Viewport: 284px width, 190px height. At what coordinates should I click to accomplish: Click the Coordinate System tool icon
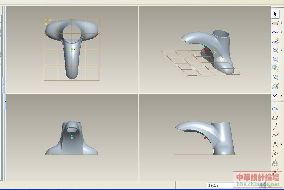pyautogui.click(x=275, y=153)
